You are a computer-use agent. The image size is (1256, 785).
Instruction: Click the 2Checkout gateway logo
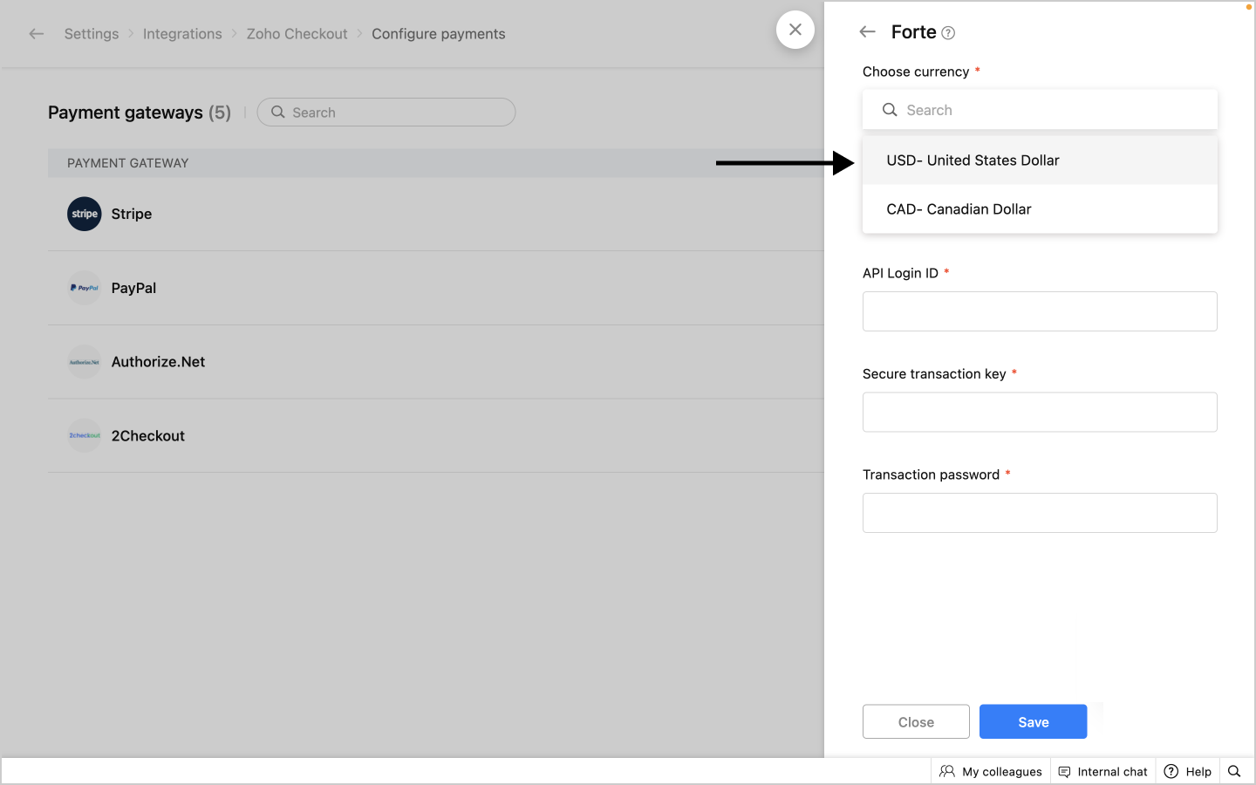85,435
